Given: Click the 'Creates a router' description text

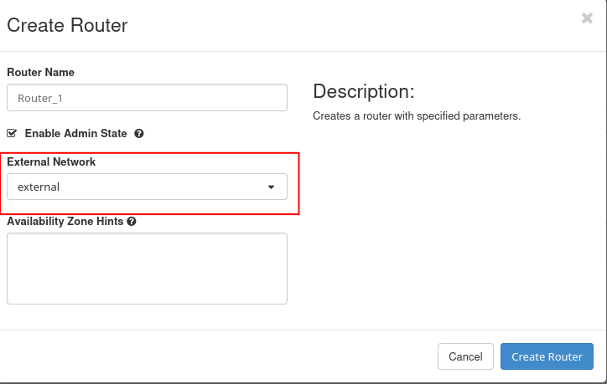Looking at the screenshot, I should [417, 116].
